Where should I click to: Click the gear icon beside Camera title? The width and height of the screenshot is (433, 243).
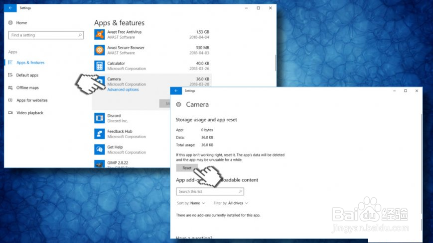179,104
